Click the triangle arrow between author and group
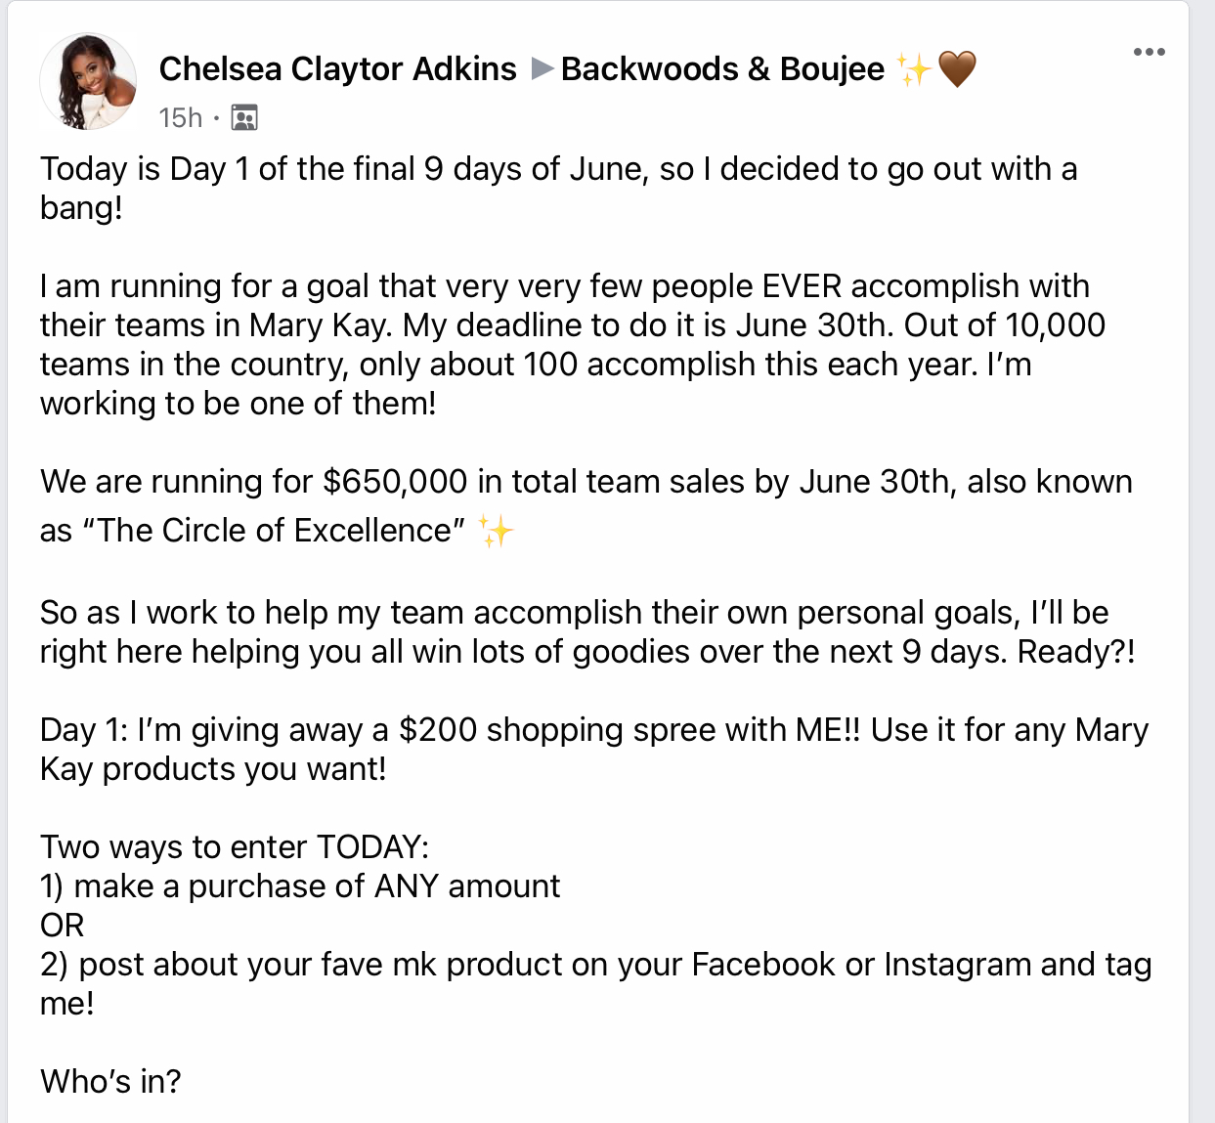This screenshot has height=1123, width=1215. coord(542,68)
